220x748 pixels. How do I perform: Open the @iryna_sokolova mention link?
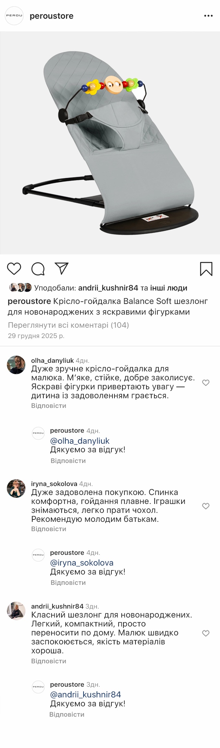82,562
